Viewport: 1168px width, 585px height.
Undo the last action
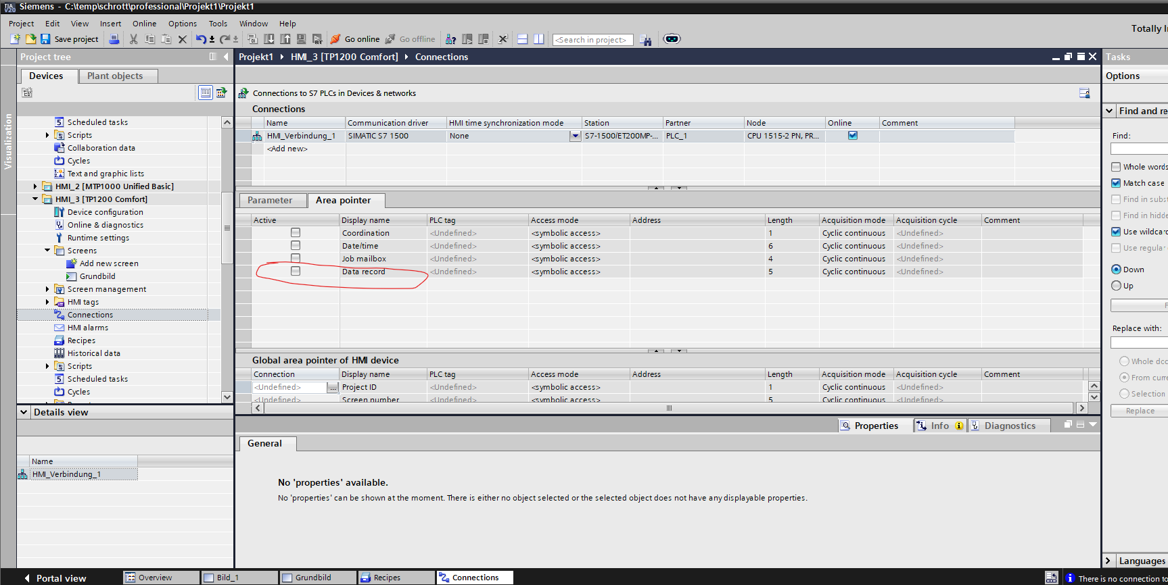point(201,39)
